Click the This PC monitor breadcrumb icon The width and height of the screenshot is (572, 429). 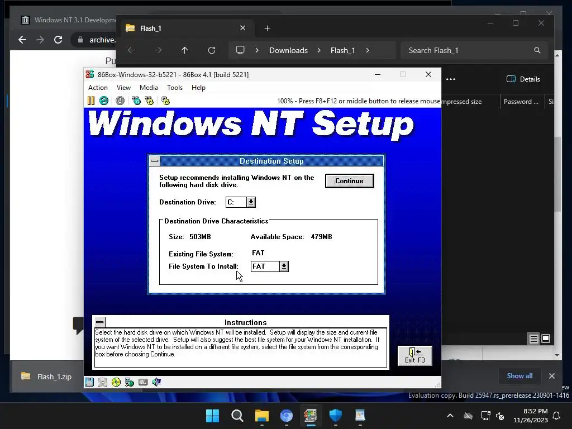point(240,50)
